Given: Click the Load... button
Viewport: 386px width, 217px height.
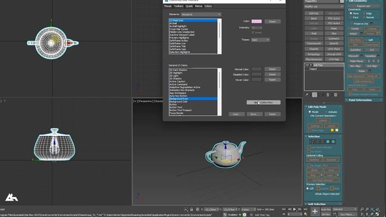Looking at the screenshot, I should pos(236,114).
